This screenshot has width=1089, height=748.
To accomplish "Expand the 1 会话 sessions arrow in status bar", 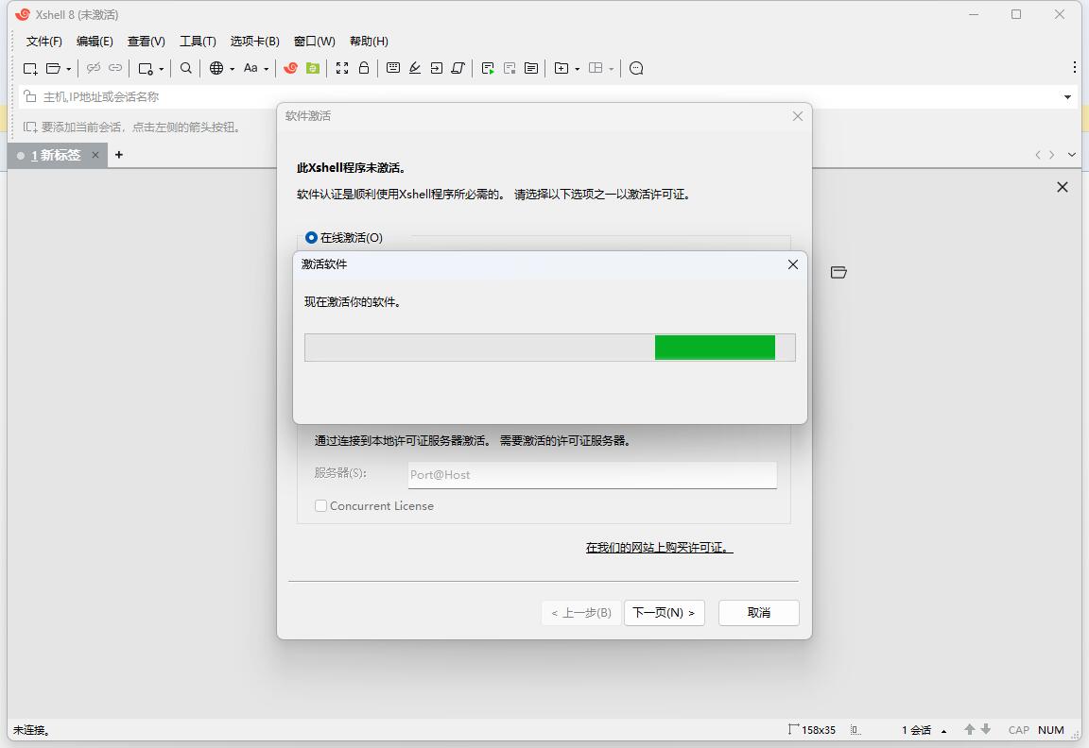I will click(x=943, y=731).
